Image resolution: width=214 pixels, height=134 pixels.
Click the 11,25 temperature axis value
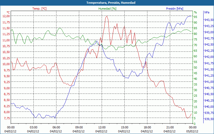click(6, 34)
